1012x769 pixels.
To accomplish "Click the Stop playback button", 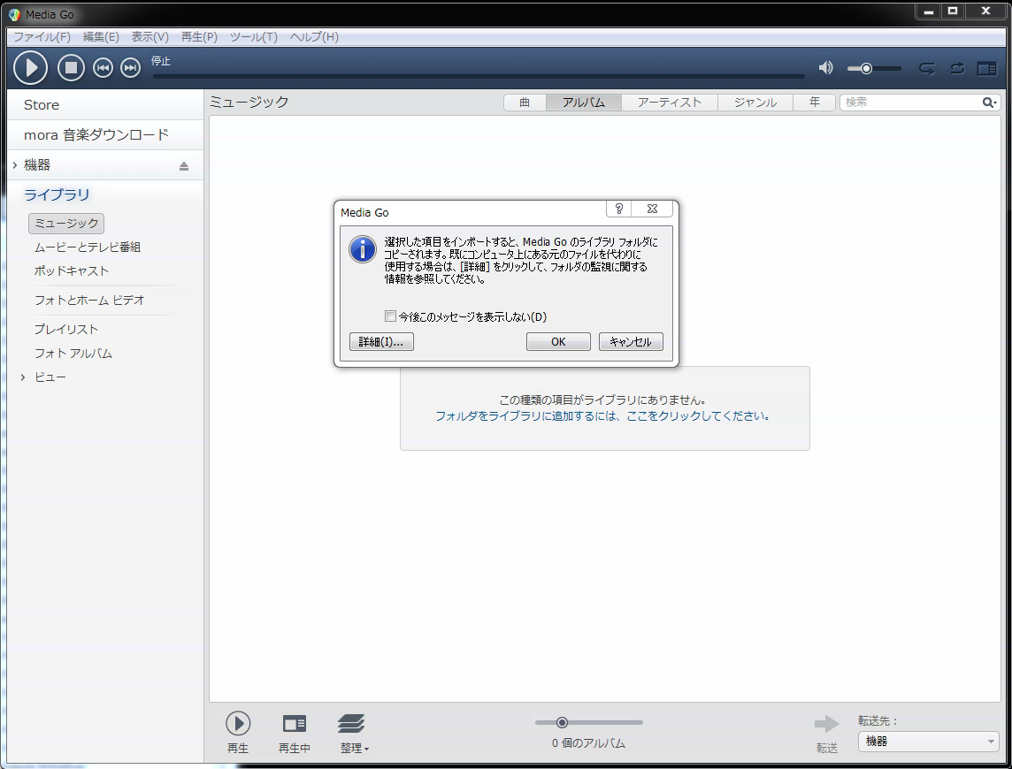I will coord(71,68).
